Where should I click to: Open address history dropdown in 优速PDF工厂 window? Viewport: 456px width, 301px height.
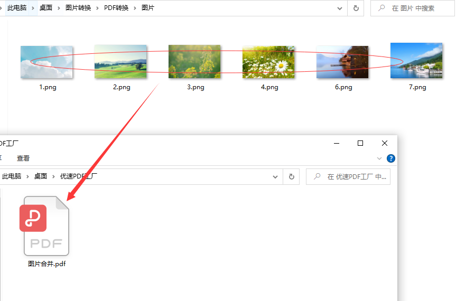tap(275, 177)
